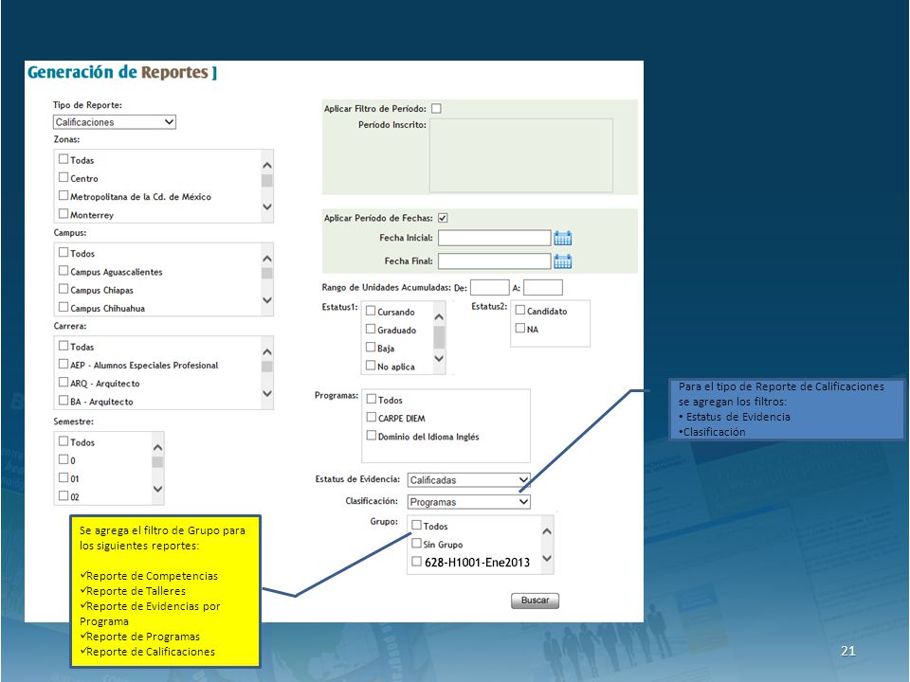Check Todos in the Grupo list

pos(416,525)
